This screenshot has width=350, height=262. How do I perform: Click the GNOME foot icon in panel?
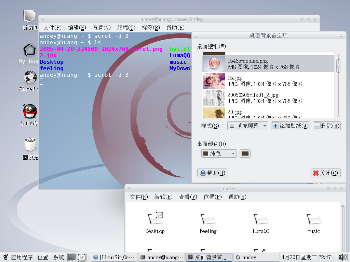click(5, 257)
